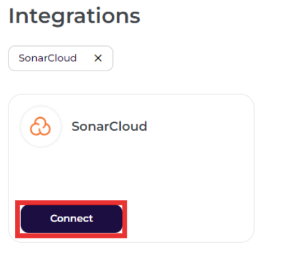
Task: Click the SonarCloud text in the filter chip
Action: [x=48, y=58]
